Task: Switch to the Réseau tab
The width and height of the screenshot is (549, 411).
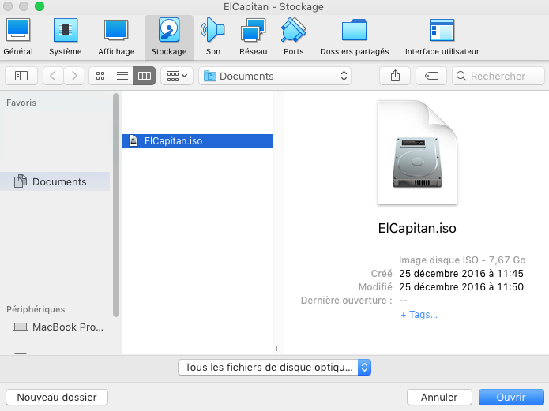Action: coord(253,37)
